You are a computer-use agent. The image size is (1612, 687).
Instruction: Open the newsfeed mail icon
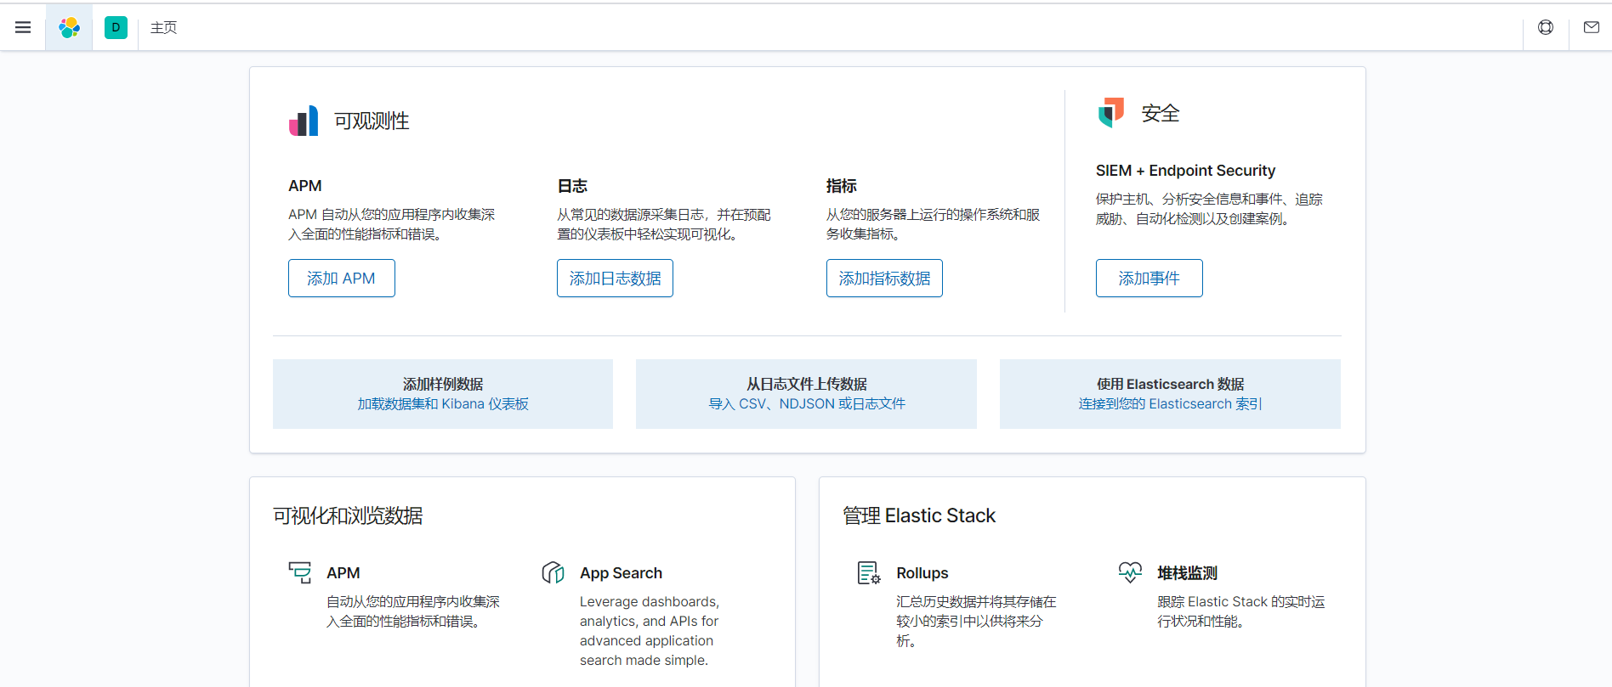(x=1592, y=28)
